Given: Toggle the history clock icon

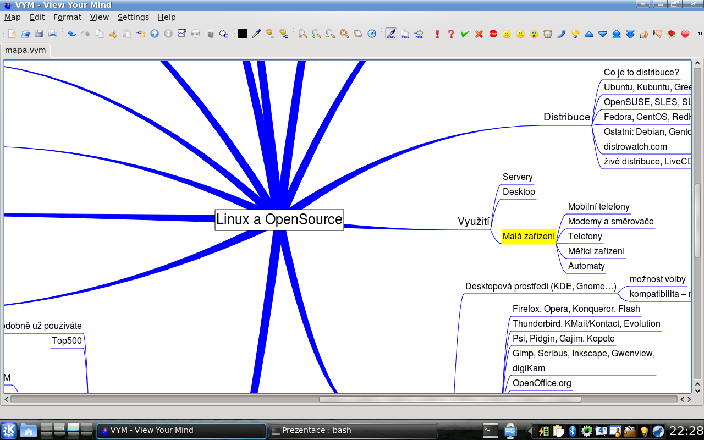Looking at the screenshot, I should (x=372, y=34).
